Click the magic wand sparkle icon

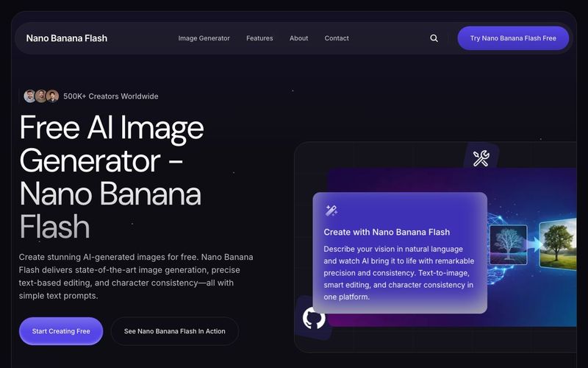tap(331, 210)
